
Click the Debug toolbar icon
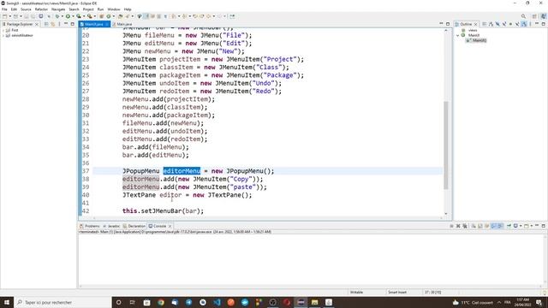click(x=57, y=16)
